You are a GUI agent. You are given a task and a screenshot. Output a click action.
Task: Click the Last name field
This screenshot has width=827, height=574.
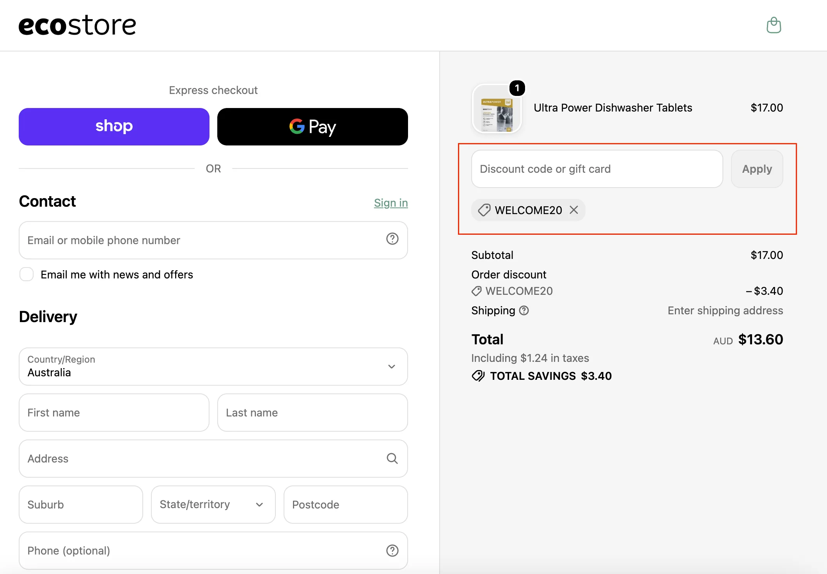312,413
